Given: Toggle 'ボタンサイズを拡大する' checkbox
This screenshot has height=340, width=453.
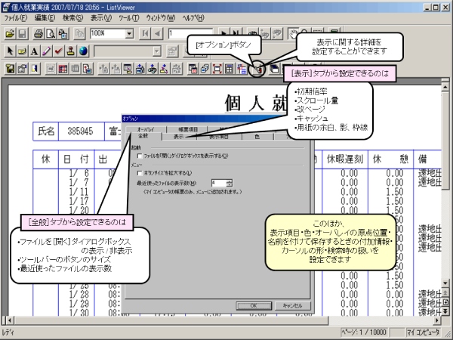Looking at the screenshot, I should 140,173.
